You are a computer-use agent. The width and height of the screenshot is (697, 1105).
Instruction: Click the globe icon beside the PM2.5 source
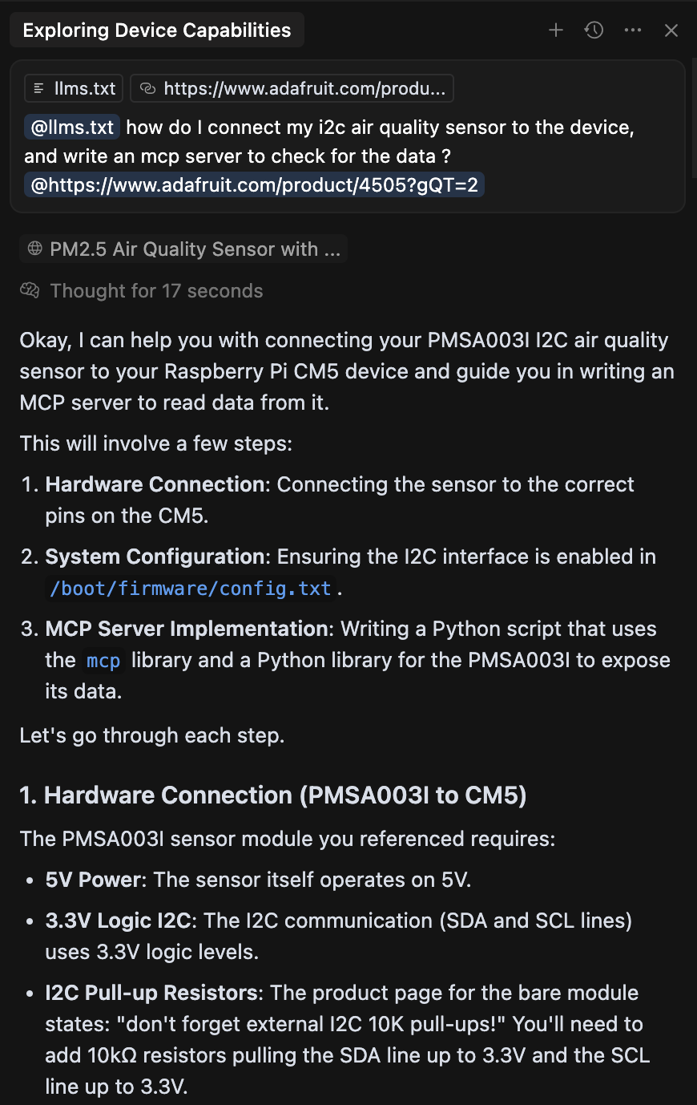point(34,249)
